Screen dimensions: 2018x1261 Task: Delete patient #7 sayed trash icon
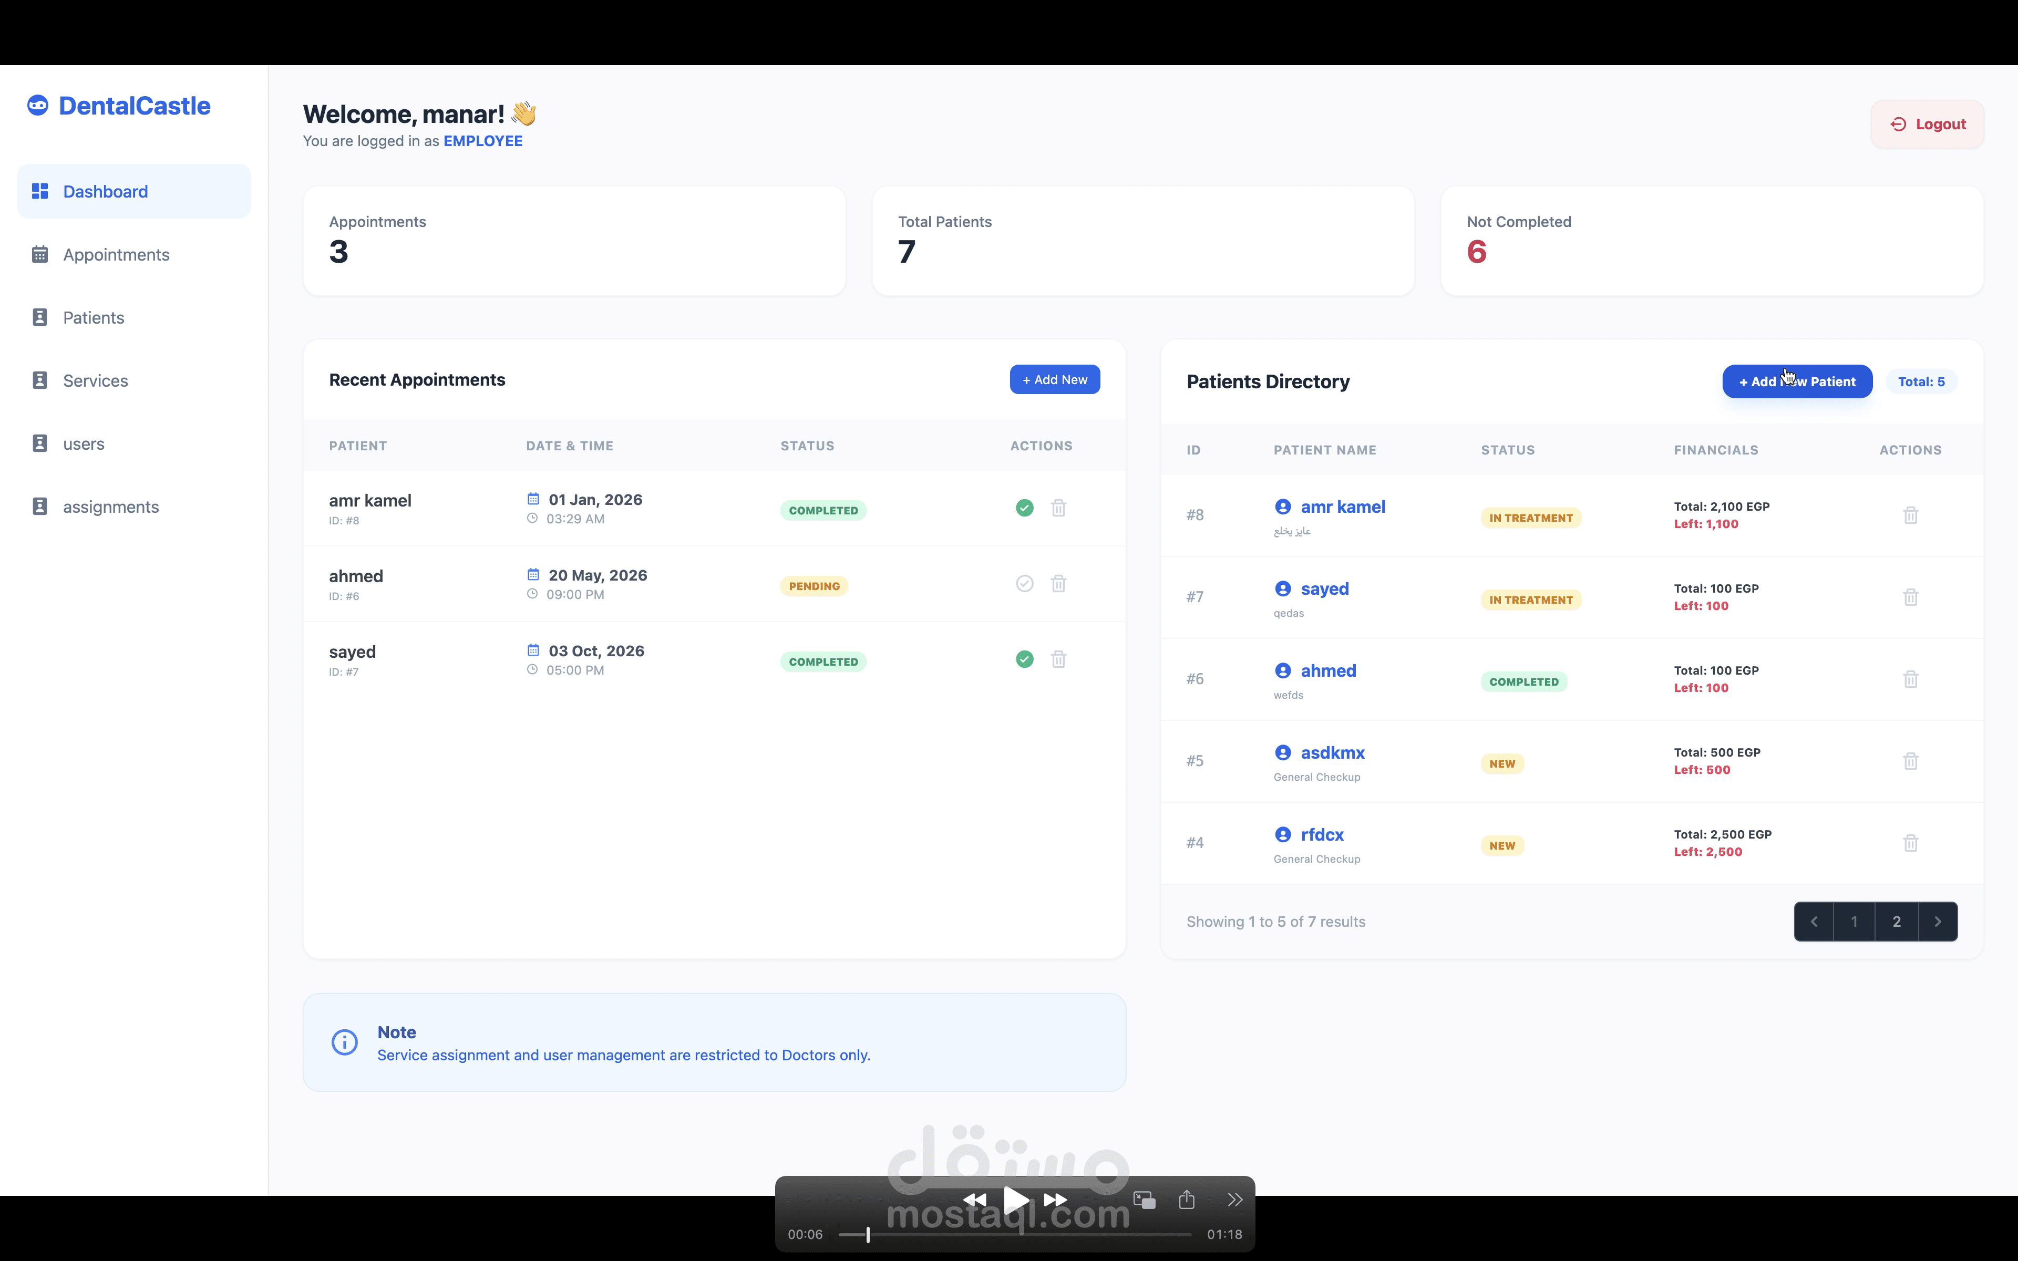[1910, 597]
